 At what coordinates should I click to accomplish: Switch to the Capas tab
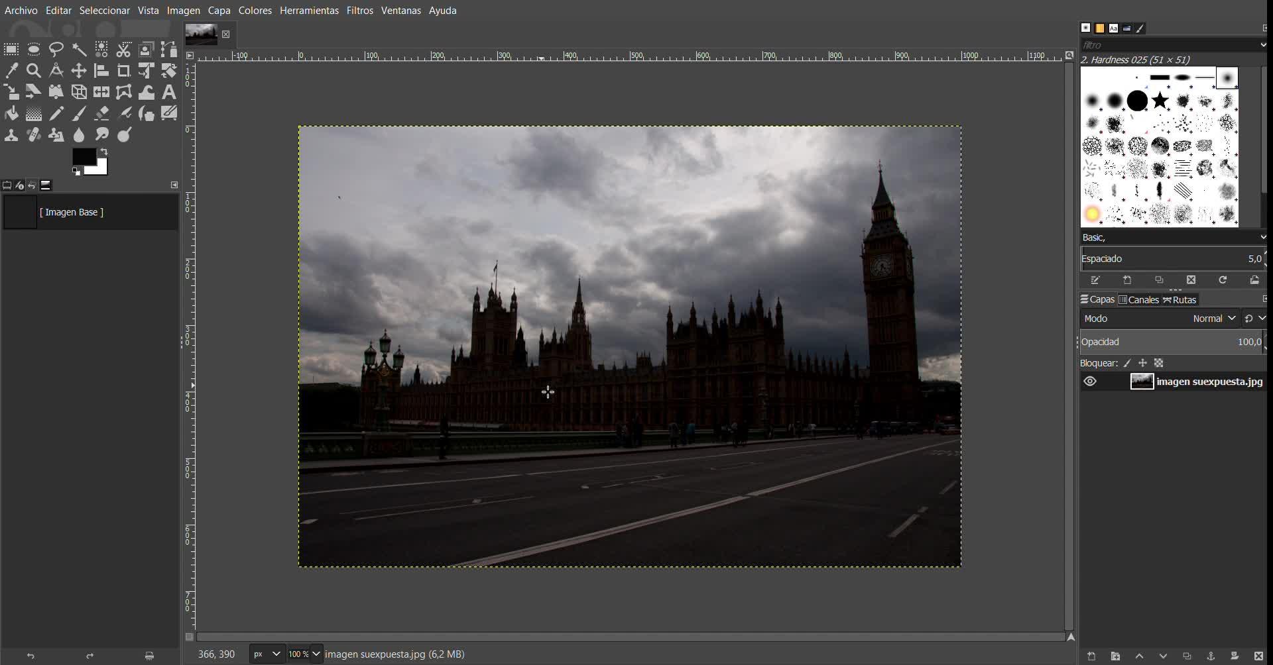pyautogui.click(x=1097, y=299)
